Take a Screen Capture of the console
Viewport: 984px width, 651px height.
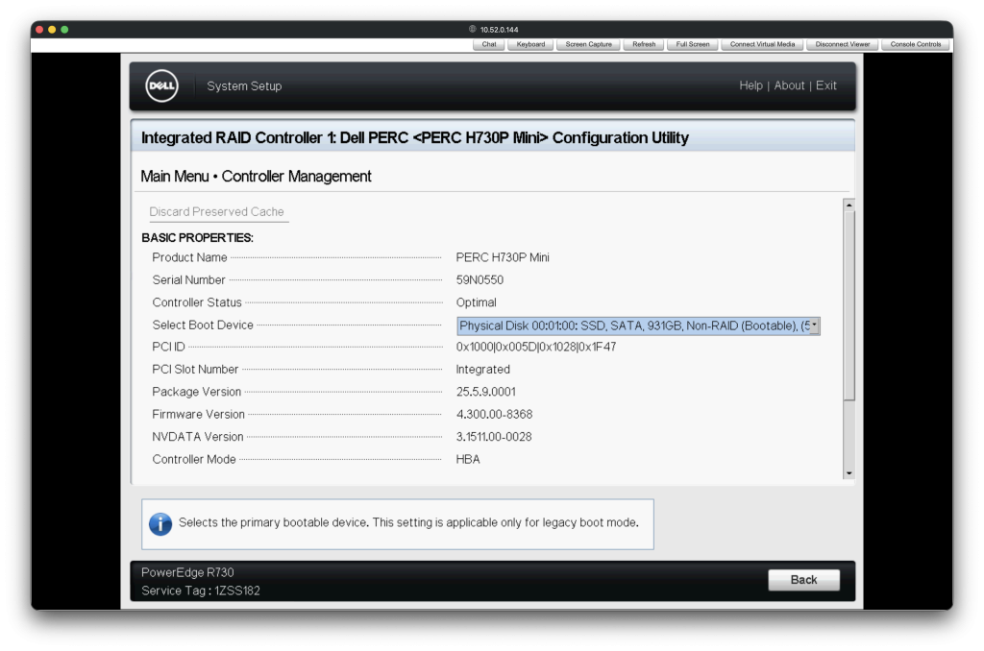587,43
